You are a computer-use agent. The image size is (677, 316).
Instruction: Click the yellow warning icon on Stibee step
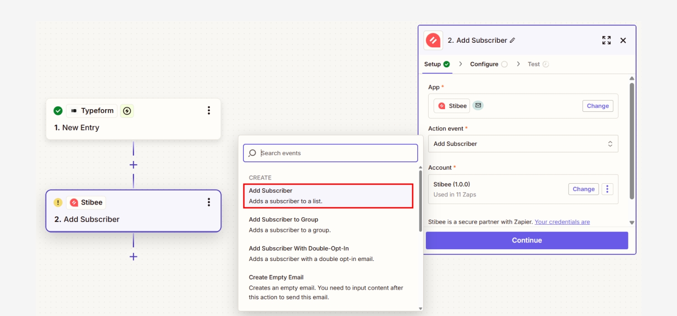58,202
